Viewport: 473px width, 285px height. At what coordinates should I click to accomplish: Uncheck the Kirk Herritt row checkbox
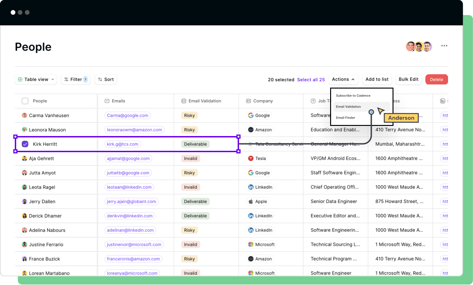[25, 144]
